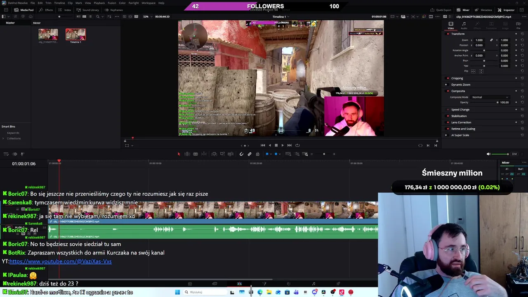
Task: Open the Fairlight menu
Action: (x=134, y=3)
